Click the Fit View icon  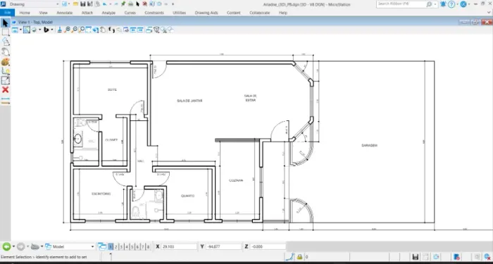click(89, 30)
